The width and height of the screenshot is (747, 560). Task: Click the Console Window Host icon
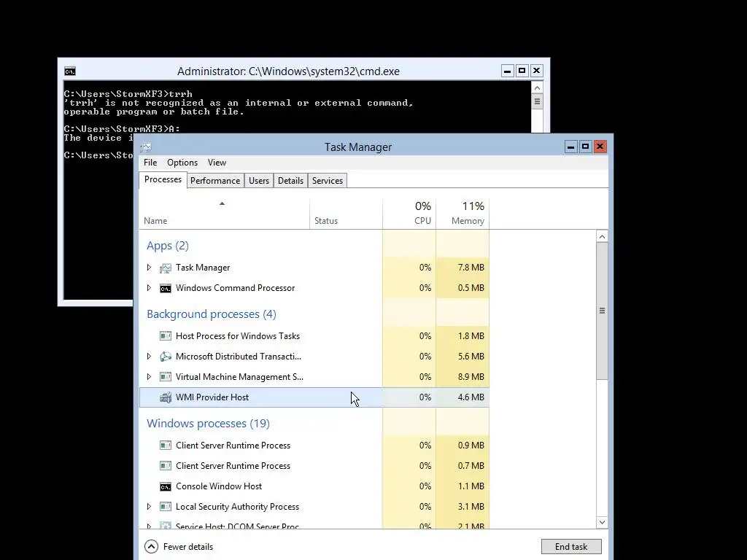coord(166,486)
